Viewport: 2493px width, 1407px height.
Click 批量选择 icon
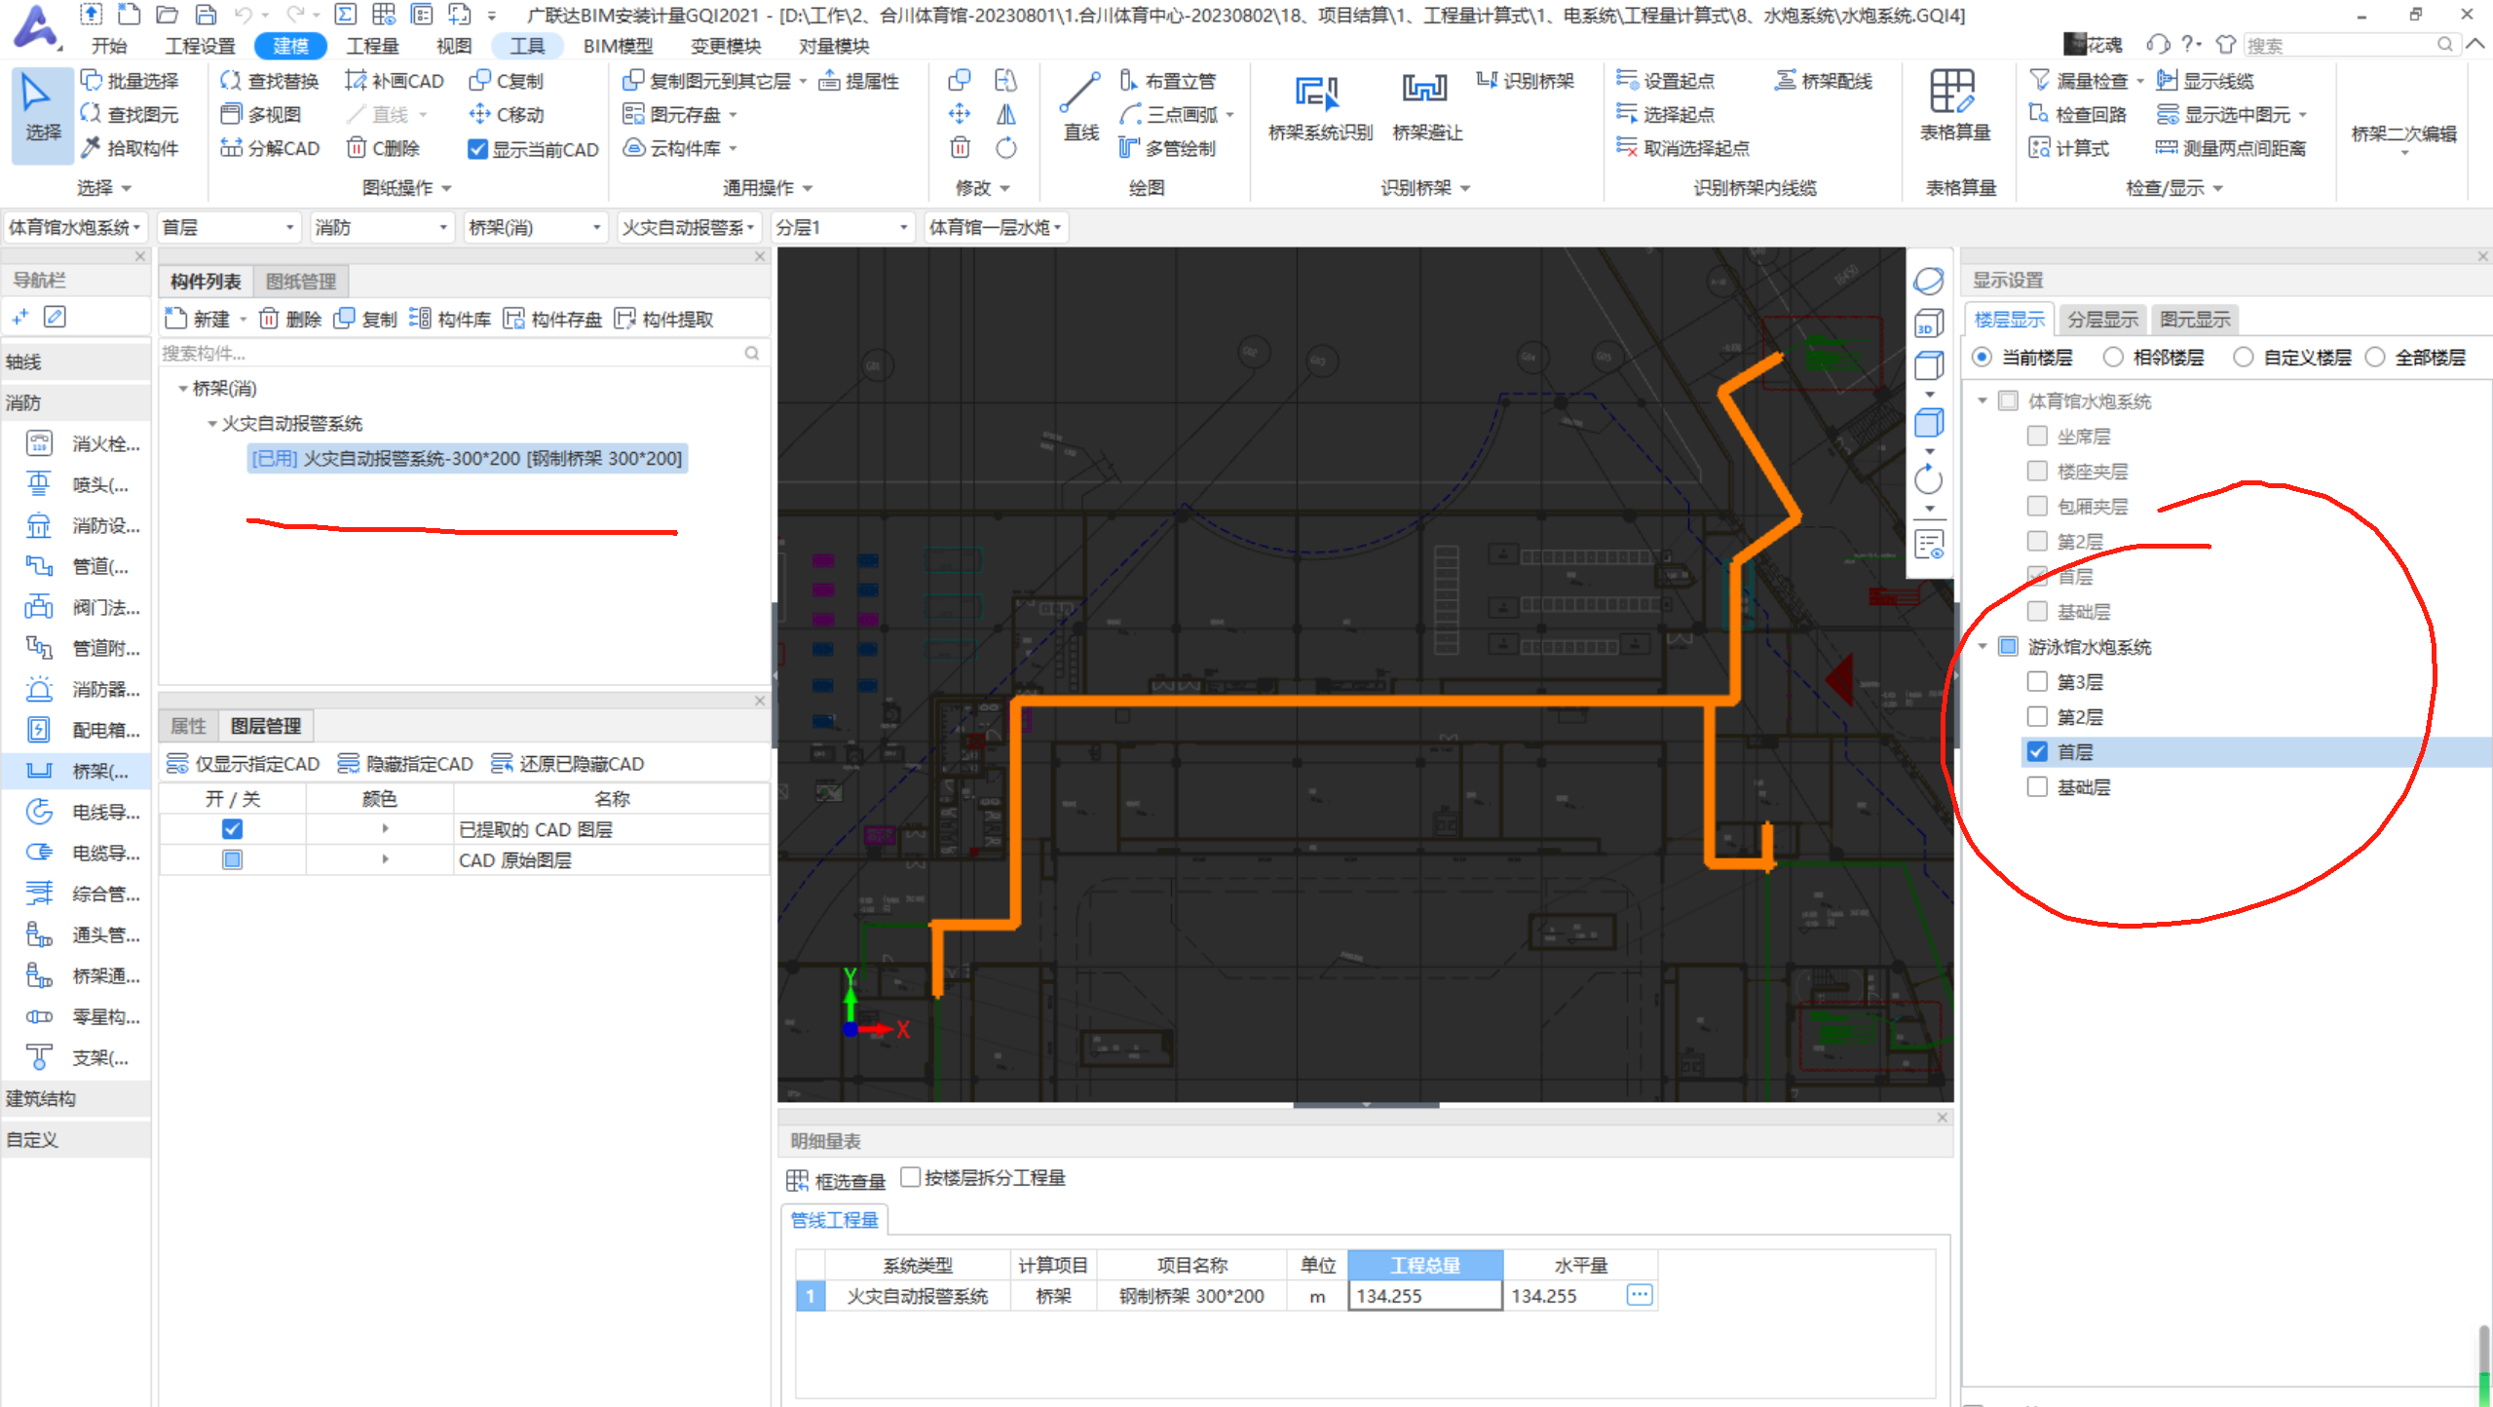click(x=92, y=80)
